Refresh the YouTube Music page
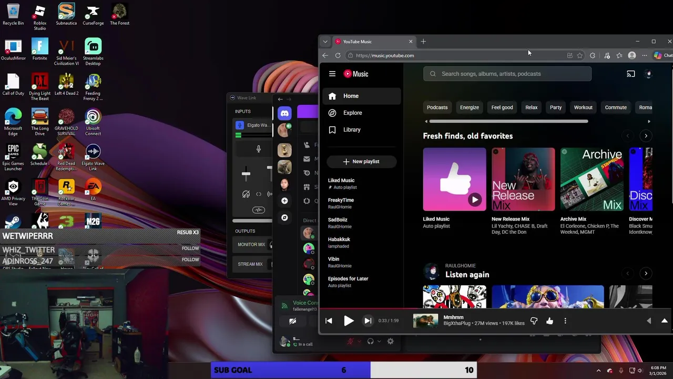The height and width of the screenshot is (379, 673). coord(338,55)
